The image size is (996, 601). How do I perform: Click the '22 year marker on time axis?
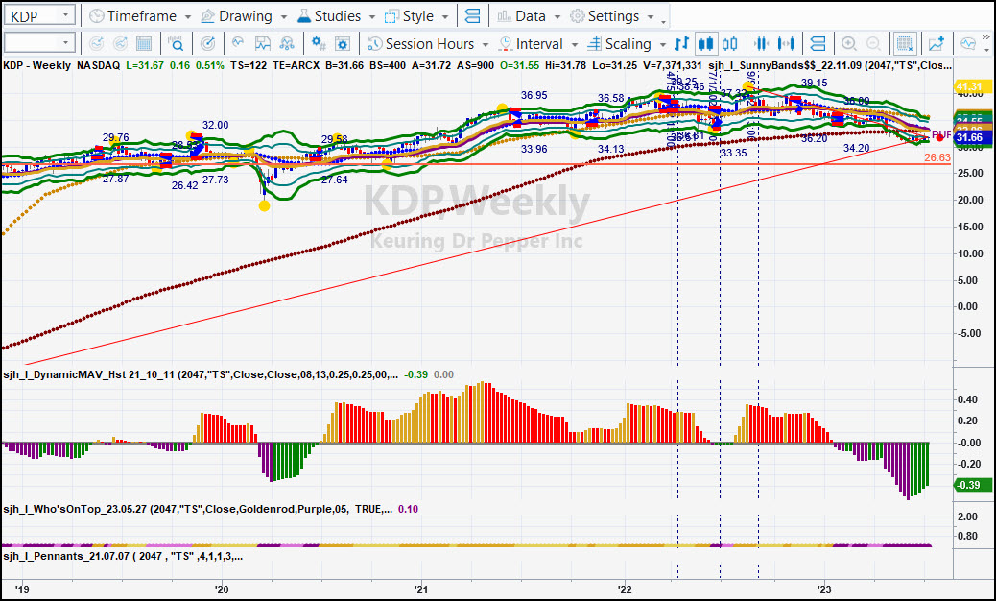click(x=625, y=589)
